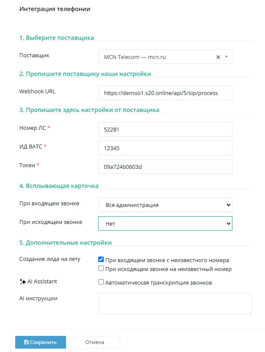The height and width of the screenshot is (352, 265).
Task: Click the AI инструкции text area
Action: [x=175, y=303]
